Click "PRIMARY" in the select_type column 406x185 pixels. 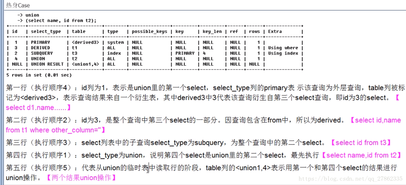tap(40, 42)
